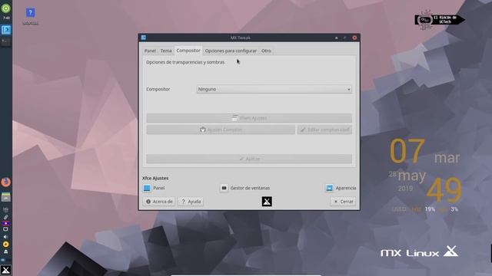Click the volume speaker tray icon
The width and height of the screenshot is (492, 276).
pyautogui.click(x=5, y=237)
